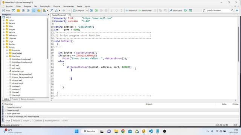The width and height of the screenshot is (241, 135).
Task: Click the navigator tree vertical scrollbar
Action: point(48,38)
